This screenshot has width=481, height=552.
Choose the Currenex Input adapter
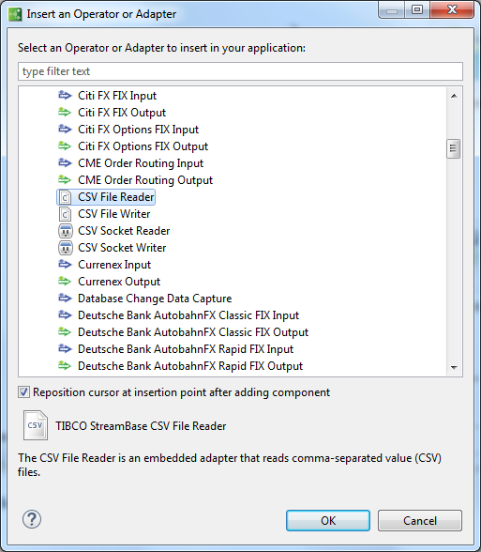click(x=114, y=265)
